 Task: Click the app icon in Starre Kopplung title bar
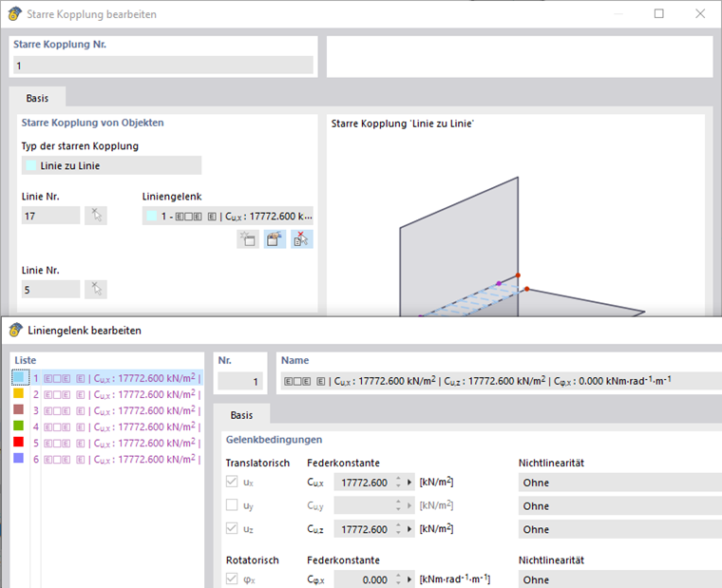(15, 14)
